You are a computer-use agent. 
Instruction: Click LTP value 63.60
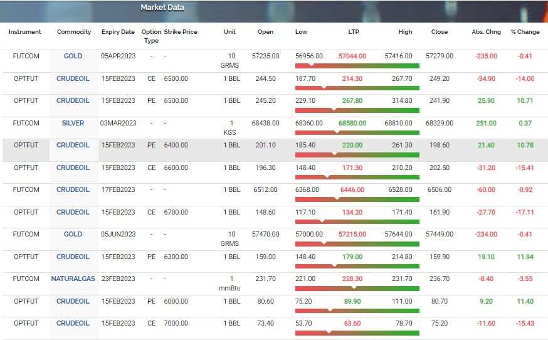pyautogui.click(x=352, y=323)
